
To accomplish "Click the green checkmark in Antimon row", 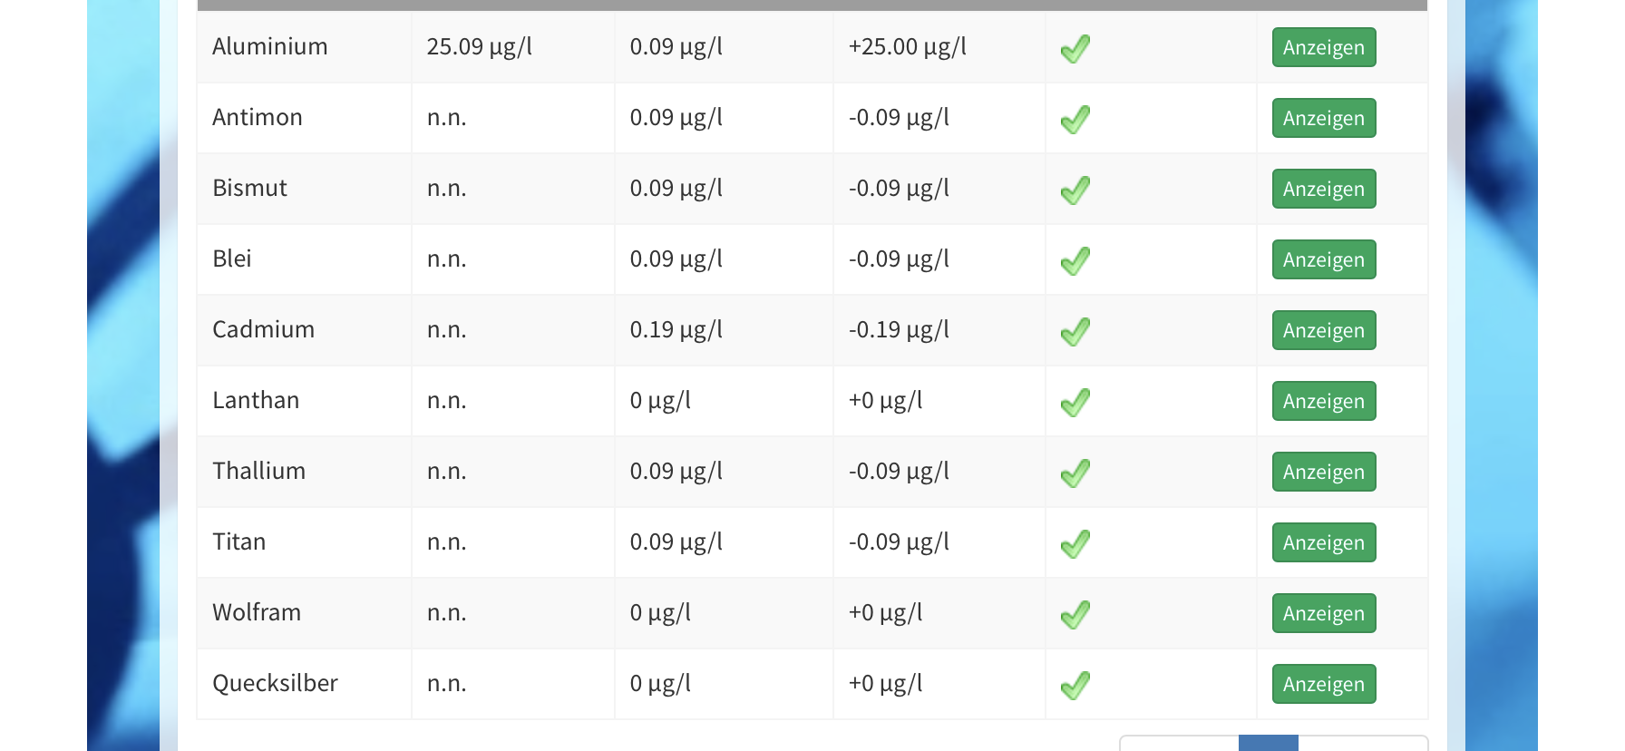I will [x=1075, y=119].
